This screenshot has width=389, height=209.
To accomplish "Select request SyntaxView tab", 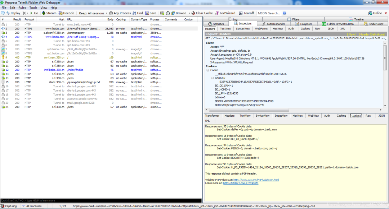I will [x=243, y=29].
